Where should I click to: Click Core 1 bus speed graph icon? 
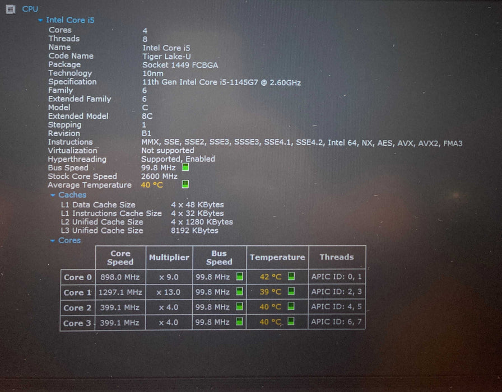[239, 292]
